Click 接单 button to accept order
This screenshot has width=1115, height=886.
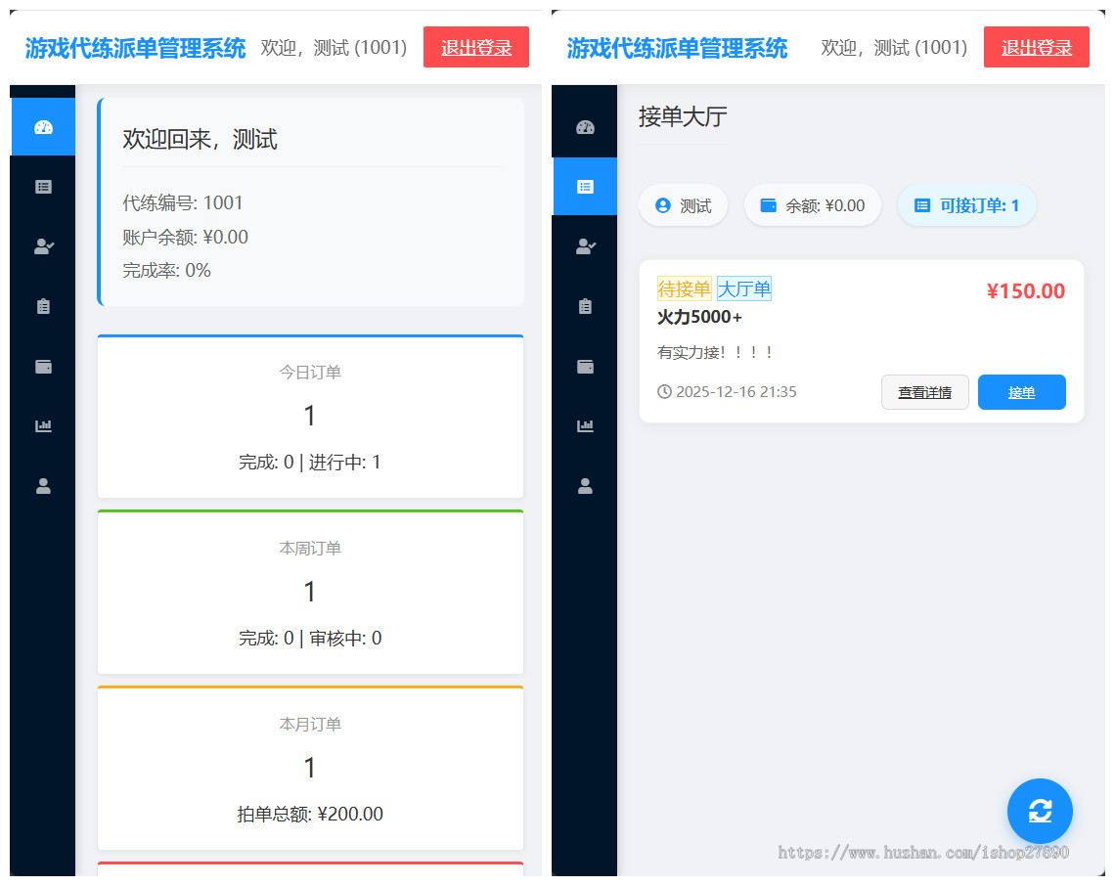[x=1022, y=392]
